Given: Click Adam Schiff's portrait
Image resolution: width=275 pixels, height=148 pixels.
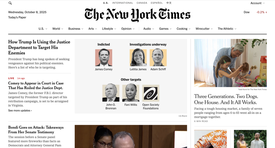Looking at the screenshot, I should pos(158,58).
